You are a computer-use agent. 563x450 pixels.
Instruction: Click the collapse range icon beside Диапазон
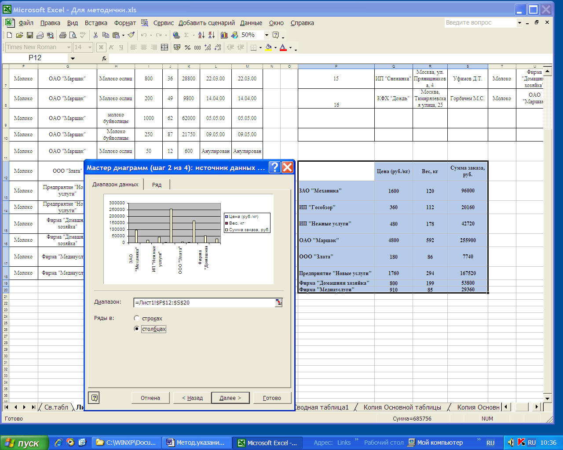[x=278, y=302]
